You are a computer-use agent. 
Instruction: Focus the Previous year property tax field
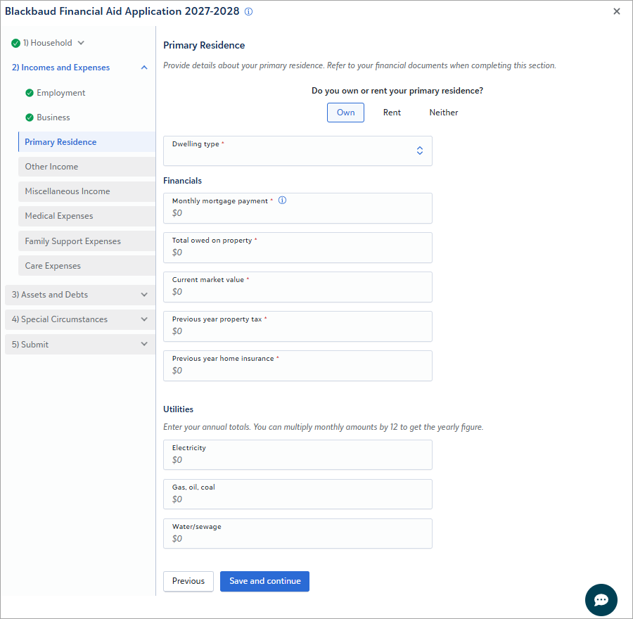pos(298,326)
